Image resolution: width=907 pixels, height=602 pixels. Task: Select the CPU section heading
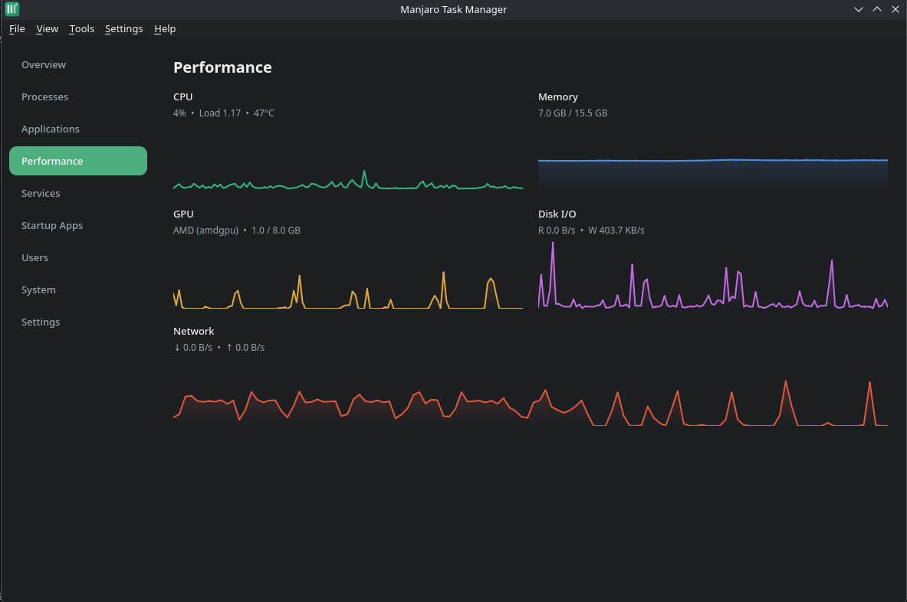[x=182, y=97]
